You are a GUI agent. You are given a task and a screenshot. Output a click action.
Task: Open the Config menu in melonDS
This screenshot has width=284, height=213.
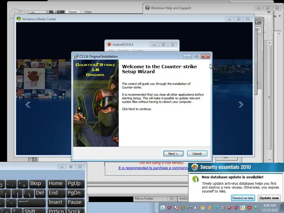[x=138, y=50]
